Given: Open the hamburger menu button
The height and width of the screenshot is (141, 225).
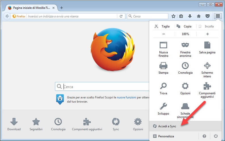Looking at the screenshot, I should point(218,16).
